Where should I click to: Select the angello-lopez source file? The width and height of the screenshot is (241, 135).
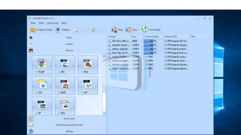coord(119,45)
